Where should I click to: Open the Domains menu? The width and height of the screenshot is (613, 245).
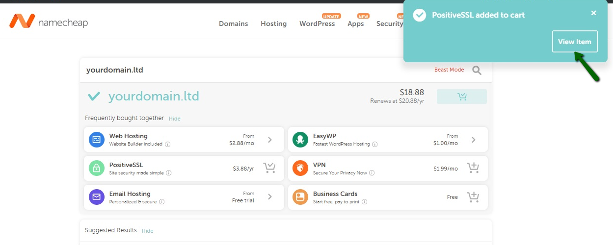[233, 24]
